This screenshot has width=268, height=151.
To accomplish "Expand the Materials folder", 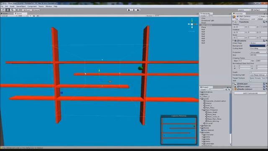I will coord(201,126).
